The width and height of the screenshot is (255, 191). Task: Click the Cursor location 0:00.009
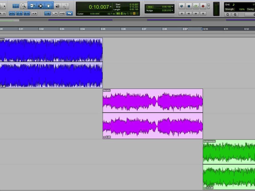(x=95, y=14)
